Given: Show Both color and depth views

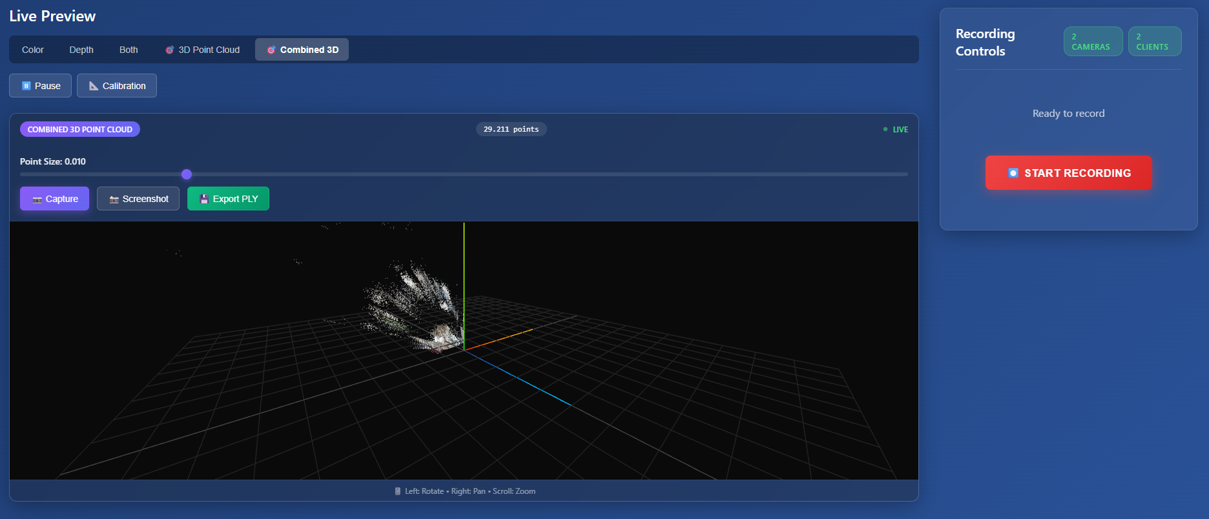Looking at the screenshot, I should (x=129, y=50).
